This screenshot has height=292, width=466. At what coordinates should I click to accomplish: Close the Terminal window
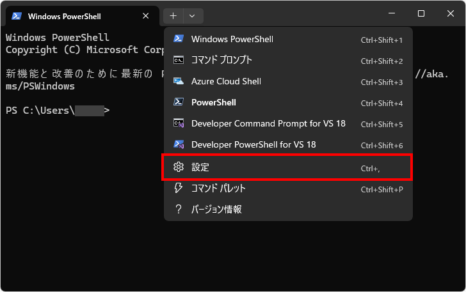pyautogui.click(x=451, y=13)
